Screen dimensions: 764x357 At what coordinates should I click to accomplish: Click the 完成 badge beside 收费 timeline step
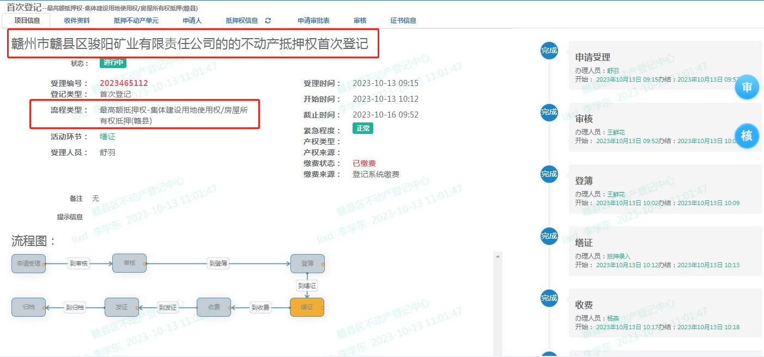coord(549,298)
